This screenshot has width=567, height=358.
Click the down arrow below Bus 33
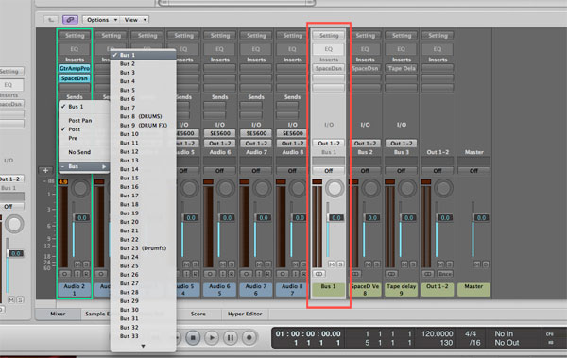click(143, 346)
